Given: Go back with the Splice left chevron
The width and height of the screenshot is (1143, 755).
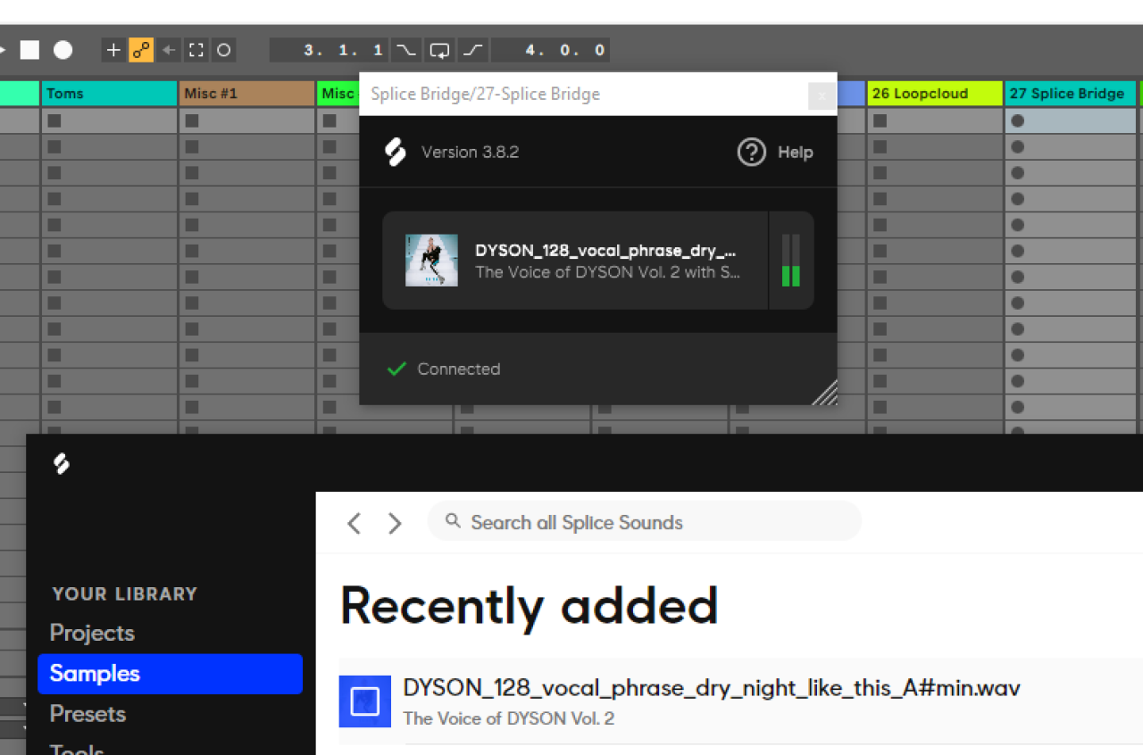Looking at the screenshot, I should (x=355, y=523).
